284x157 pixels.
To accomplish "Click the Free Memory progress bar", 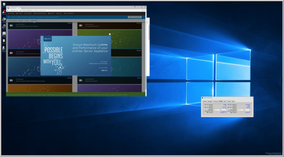I will [x=244, y=110].
